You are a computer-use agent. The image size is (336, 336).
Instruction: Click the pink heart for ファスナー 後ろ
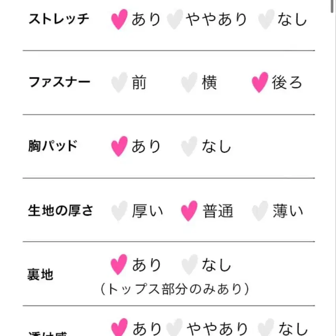coord(259,82)
